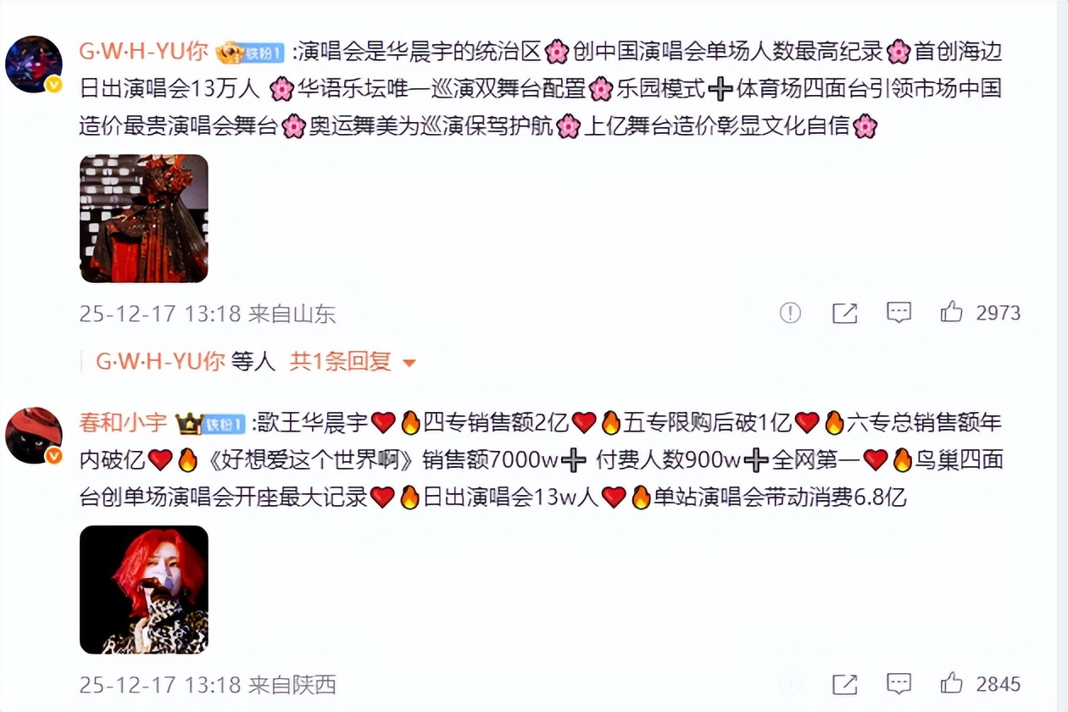Click G·W·H·YU你 name in reply summary

point(160,361)
